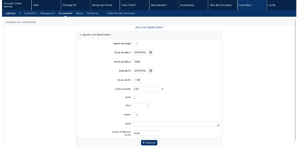Image resolution: width=297 pixels, height=147 pixels.
Task: Open the Recrutement menu
Action: [164, 5]
